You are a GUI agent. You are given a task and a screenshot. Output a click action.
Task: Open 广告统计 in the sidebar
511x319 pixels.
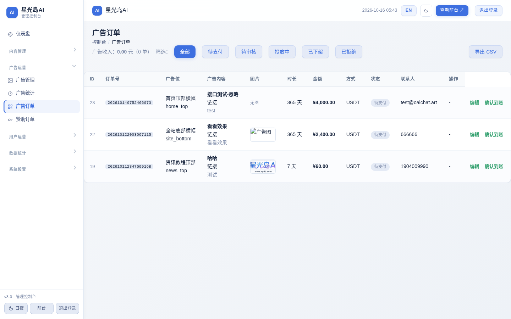tap(42, 93)
